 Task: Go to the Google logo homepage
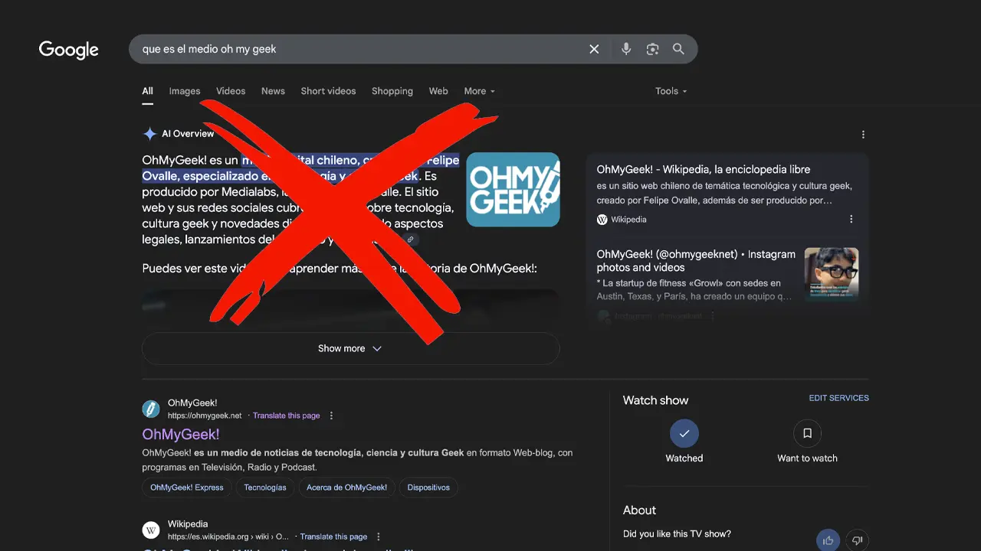click(x=69, y=50)
